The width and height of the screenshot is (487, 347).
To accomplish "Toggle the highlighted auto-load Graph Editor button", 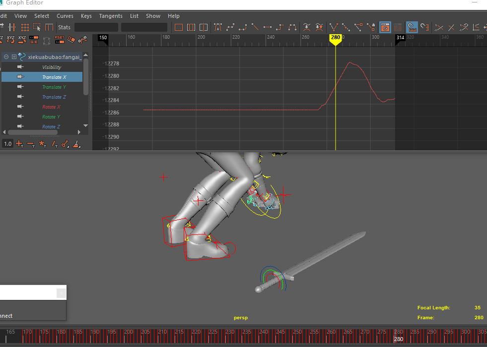I will pos(384,27).
